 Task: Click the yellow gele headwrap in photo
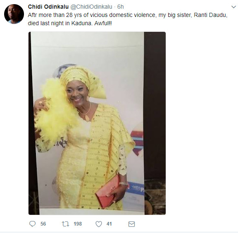[82, 81]
